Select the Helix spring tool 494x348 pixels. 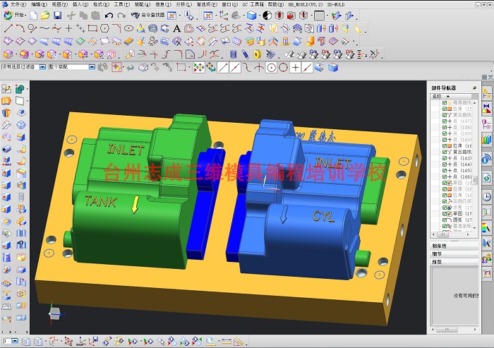[153, 29]
